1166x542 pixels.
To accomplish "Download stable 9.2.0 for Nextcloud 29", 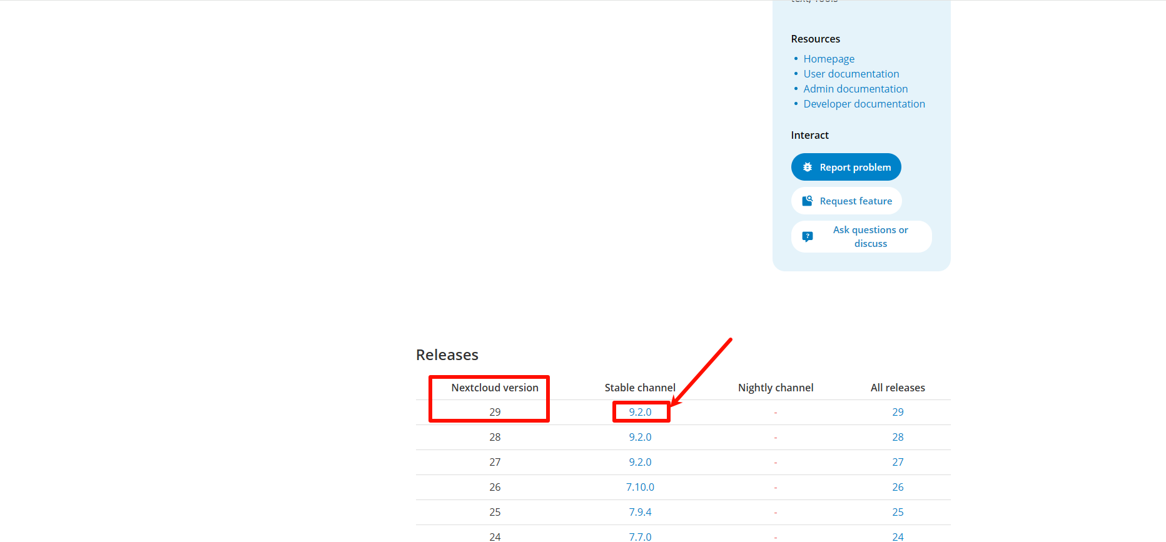I will tap(640, 412).
